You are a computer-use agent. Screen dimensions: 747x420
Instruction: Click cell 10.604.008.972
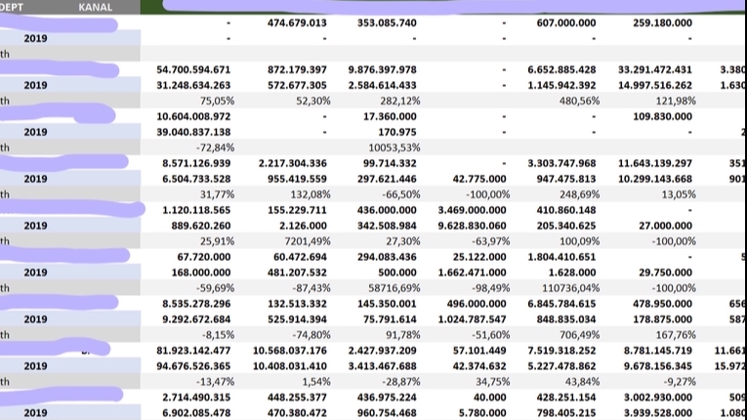click(193, 116)
